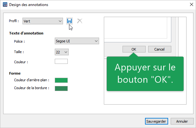This screenshot has height=128, width=196.
Task: Change the Couleur d'arrière-plan green swatch
Action: (x=61, y=80)
